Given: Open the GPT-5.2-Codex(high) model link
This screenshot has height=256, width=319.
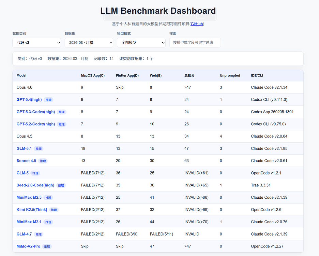Looking at the screenshot, I should point(35,124).
